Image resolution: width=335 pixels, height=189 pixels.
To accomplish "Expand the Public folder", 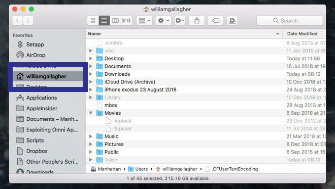I will point(91,152).
